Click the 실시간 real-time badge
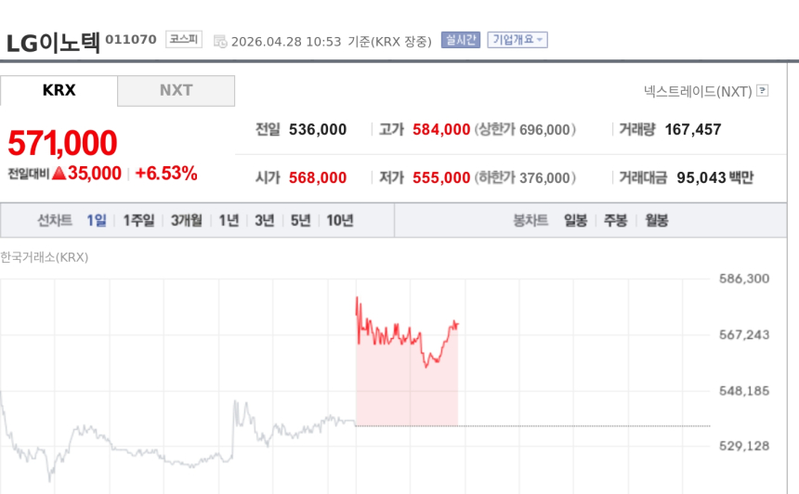Image resolution: width=799 pixels, height=494 pixels. click(461, 40)
